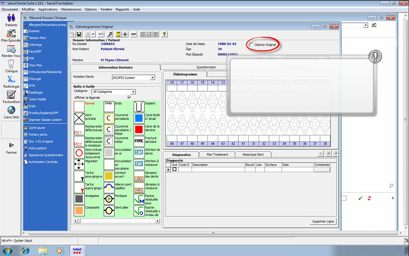Open the Catégorie All Categories dropdown
The image size is (409, 256).
133,92
